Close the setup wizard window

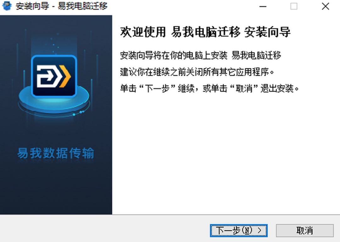point(326,6)
